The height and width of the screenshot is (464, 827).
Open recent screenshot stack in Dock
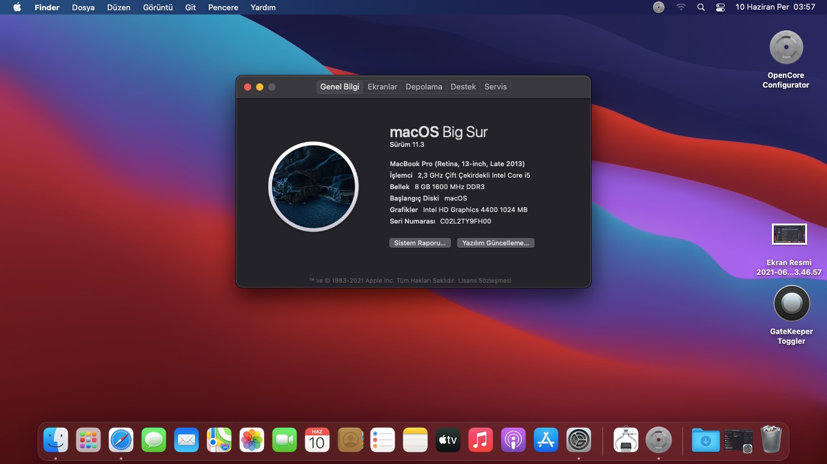[739, 440]
